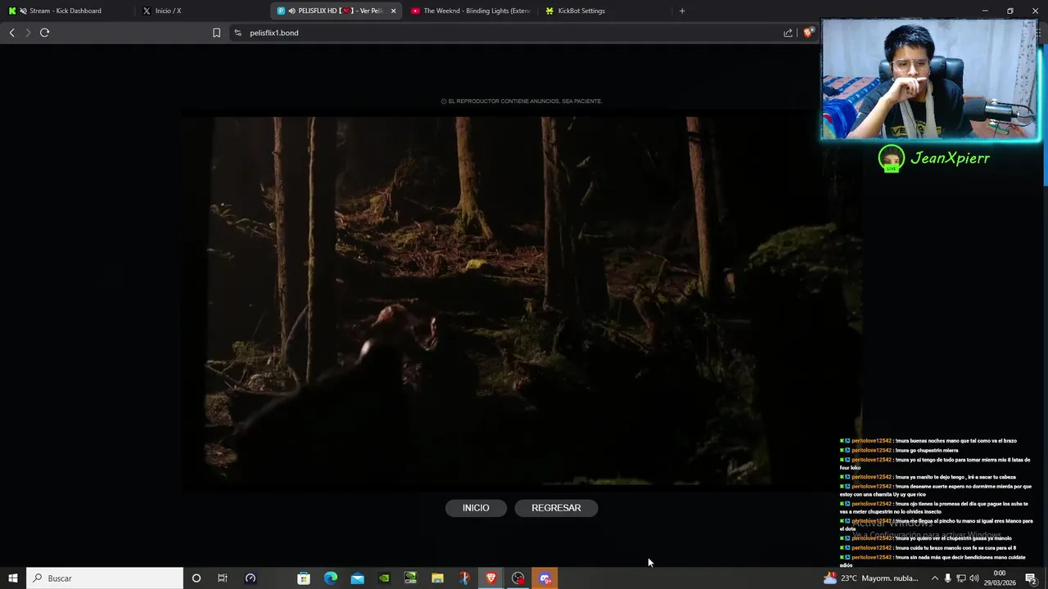Open NVIDIA app on taskbar
Screen dimensions: 1048x589
(x=384, y=578)
